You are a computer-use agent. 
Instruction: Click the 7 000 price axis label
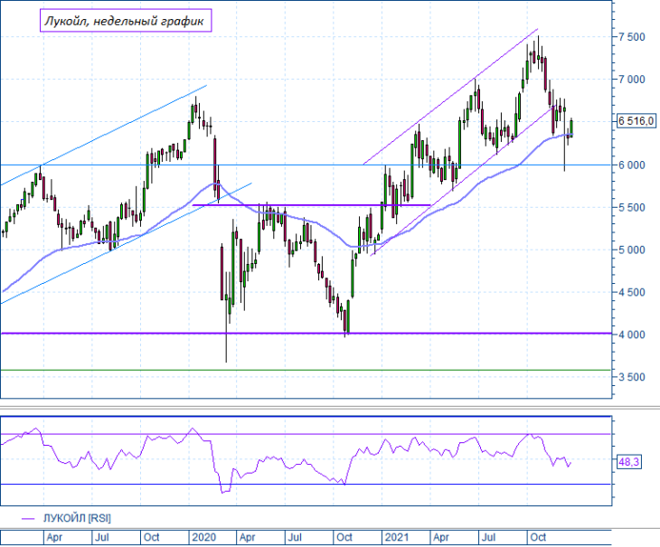631,79
